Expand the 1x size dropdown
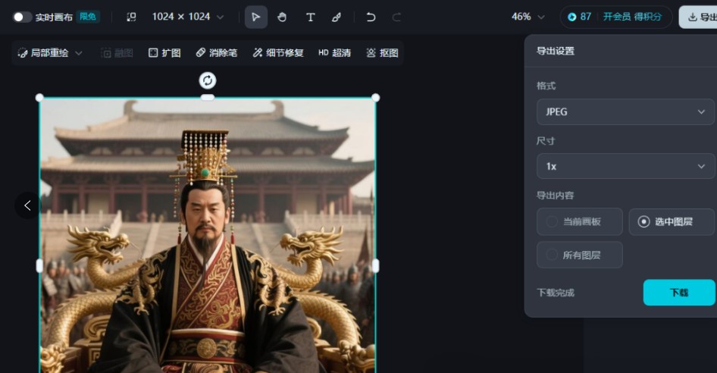Image resolution: width=717 pixels, height=373 pixels. pos(625,166)
